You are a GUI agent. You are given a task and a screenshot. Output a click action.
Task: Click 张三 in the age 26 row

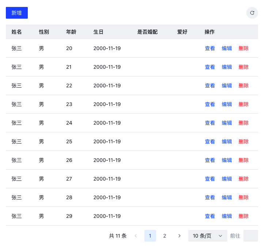tap(16, 160)
